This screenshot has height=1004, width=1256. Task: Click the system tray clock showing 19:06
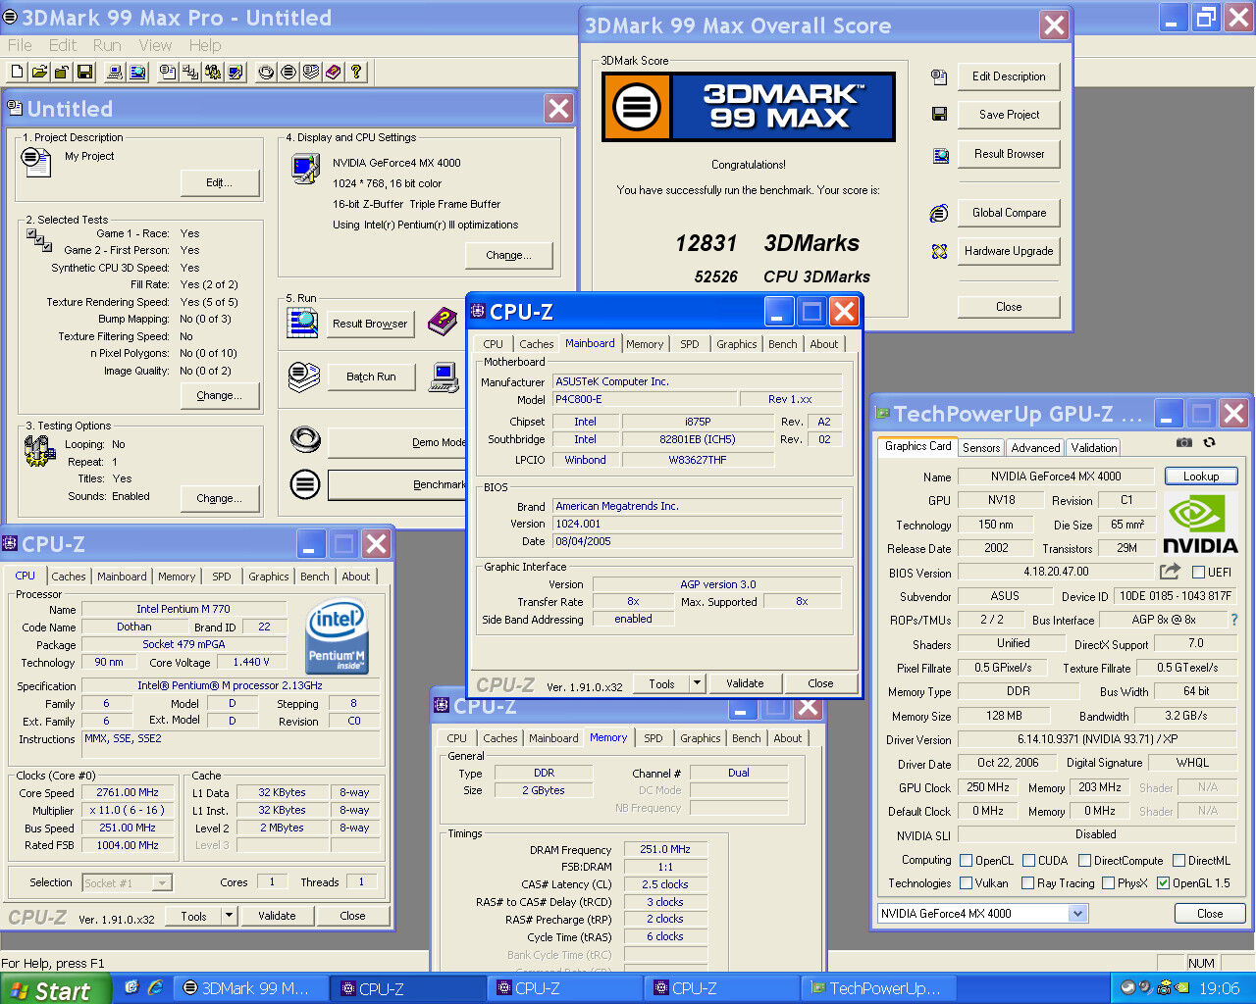pyautogui.click(x=1219, y=988)
